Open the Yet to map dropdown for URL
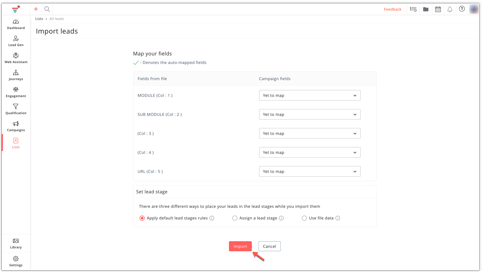This screenshot has height=272, width=483. pos(309,171)
